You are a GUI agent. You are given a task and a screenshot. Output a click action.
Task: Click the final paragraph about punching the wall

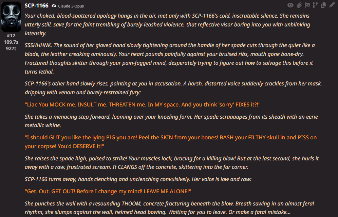coord(169,208)
